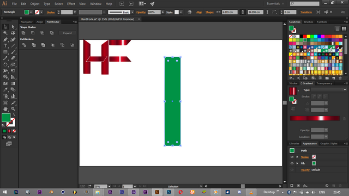Click the Divide pathfinder icon
The height and width of the screenshot is (196, 349).
click(24, 45)
